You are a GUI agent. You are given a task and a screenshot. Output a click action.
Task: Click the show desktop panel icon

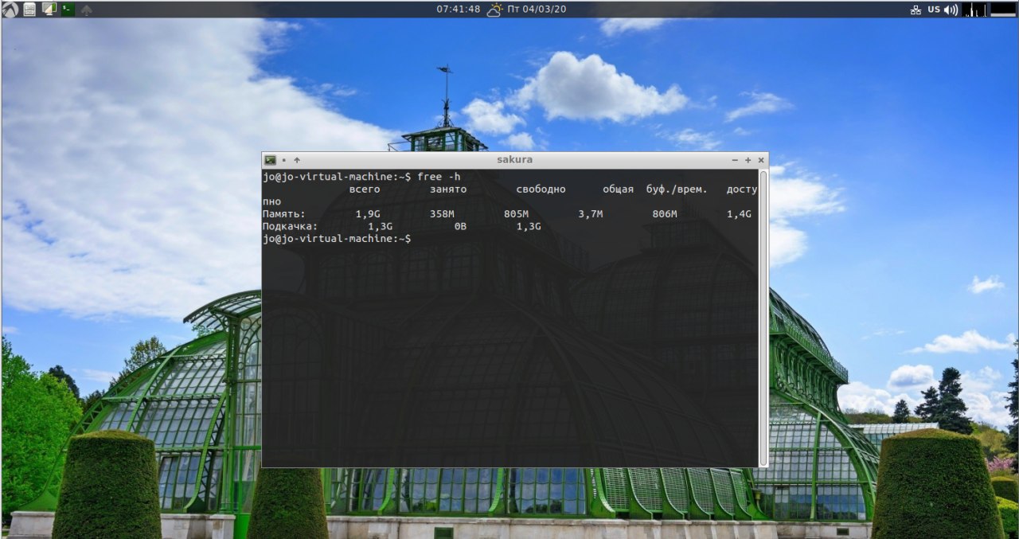(x=49, y=10)
